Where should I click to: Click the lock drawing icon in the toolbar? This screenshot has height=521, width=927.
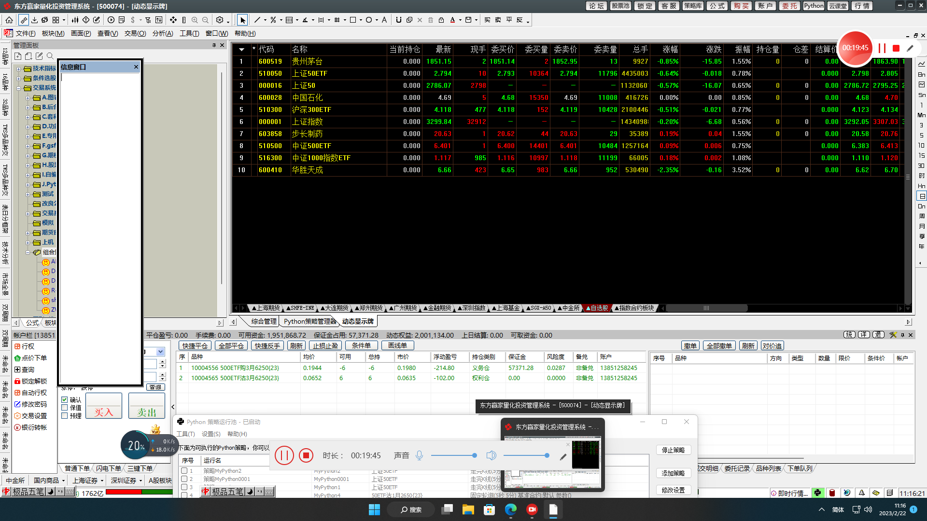[x=441, y=20]
